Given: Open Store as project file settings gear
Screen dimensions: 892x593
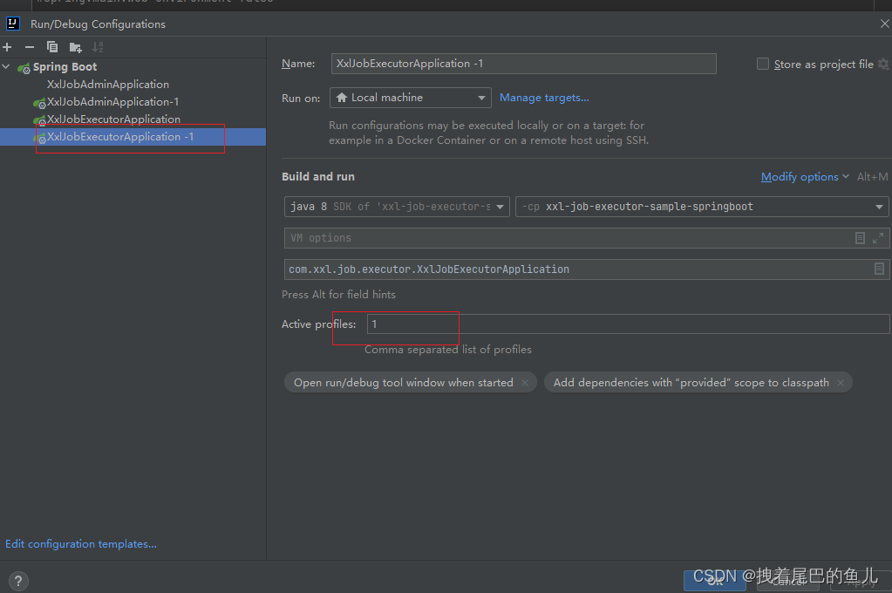Looking at the screenshot, I should coord(883,64).
